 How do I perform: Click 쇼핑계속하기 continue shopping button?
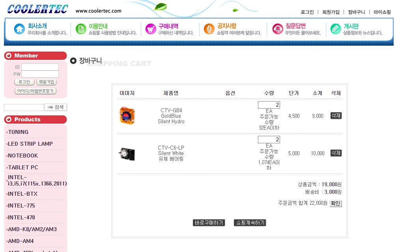250,223
